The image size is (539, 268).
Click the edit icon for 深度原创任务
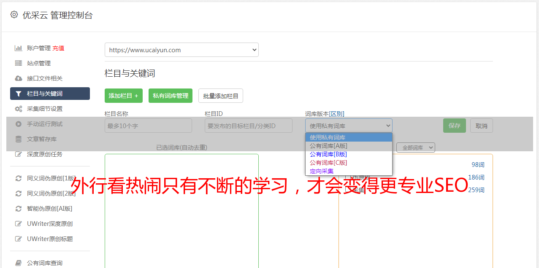tap(18, 154)
